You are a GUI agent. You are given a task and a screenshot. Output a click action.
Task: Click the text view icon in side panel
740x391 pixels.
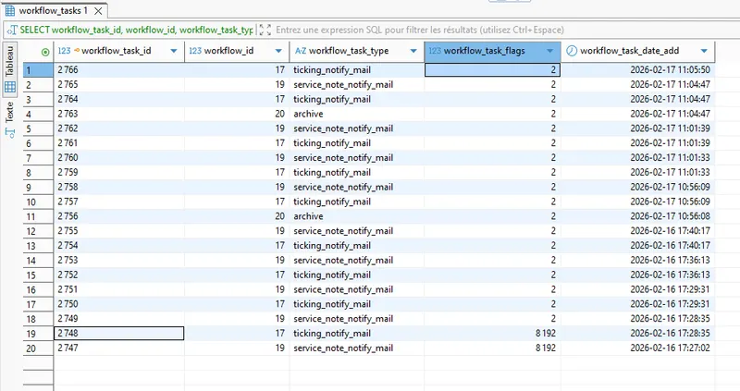pyautogui.click(x=10, y=133)
